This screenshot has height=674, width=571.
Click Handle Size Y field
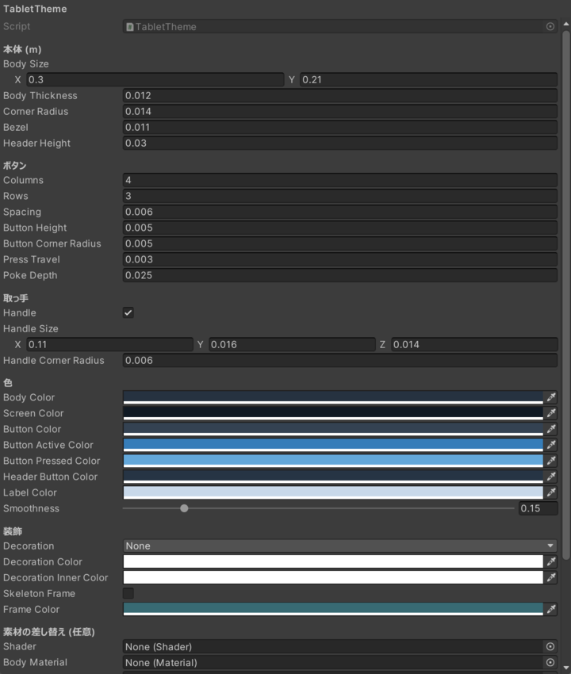(292, 344)
